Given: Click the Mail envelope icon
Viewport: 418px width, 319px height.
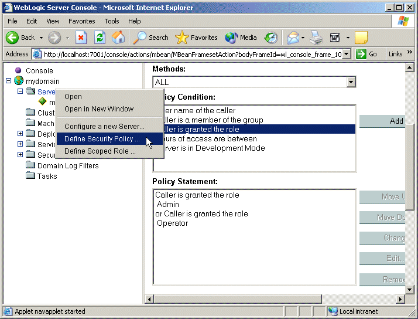Looking at the screenshot, I should click(293, 38).
